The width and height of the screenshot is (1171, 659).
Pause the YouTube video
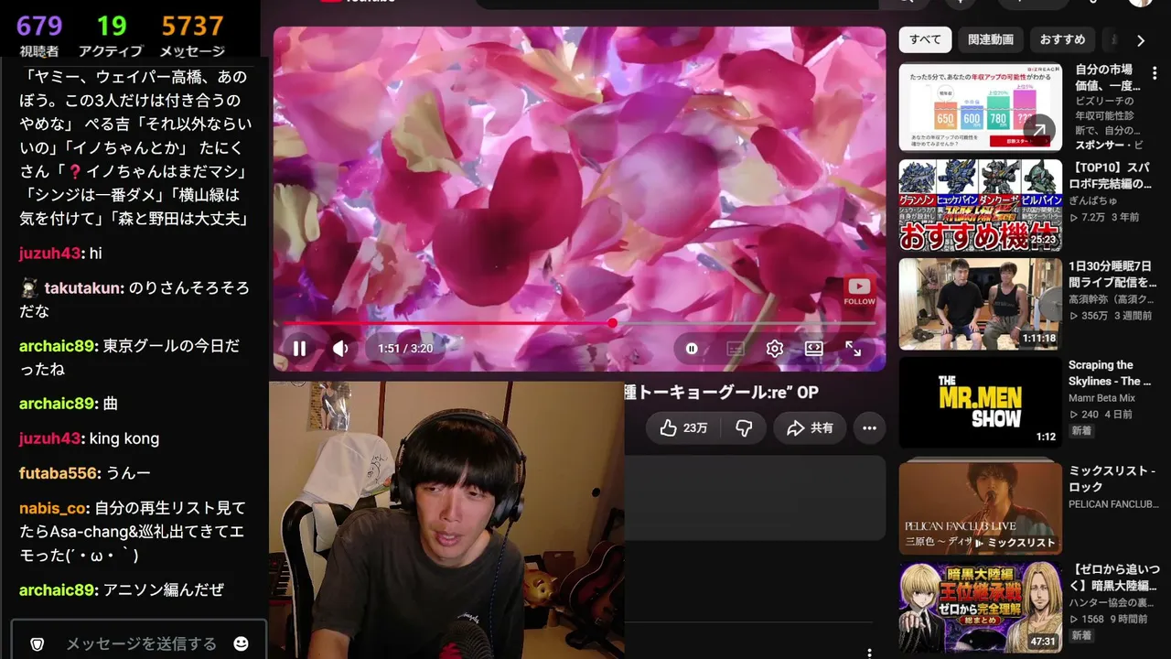299,349
